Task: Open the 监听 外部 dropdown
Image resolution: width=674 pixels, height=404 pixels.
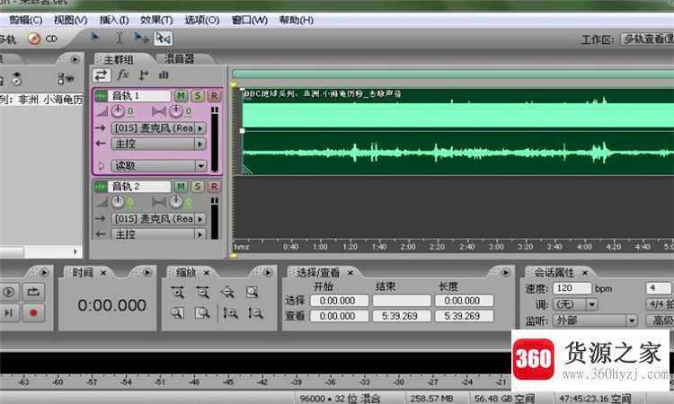Action: [595, 321]
